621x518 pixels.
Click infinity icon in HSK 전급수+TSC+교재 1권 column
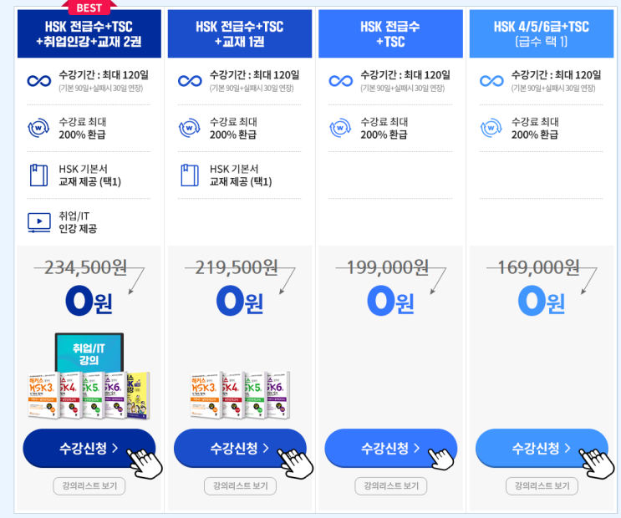click(x=191, y=81)
